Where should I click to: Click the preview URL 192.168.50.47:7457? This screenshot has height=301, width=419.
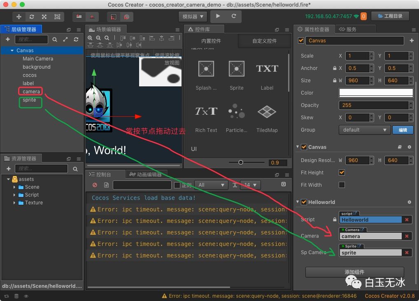click(328, 16)
